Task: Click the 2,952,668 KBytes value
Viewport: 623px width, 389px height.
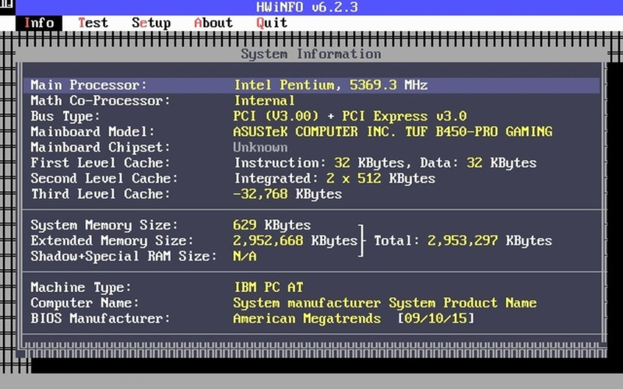Action: pos(295,240)
